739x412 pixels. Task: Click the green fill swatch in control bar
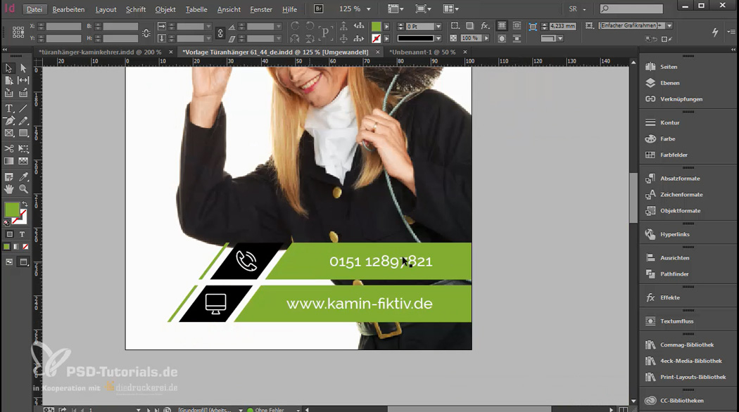pyautogui.click(x=376, y=27)
